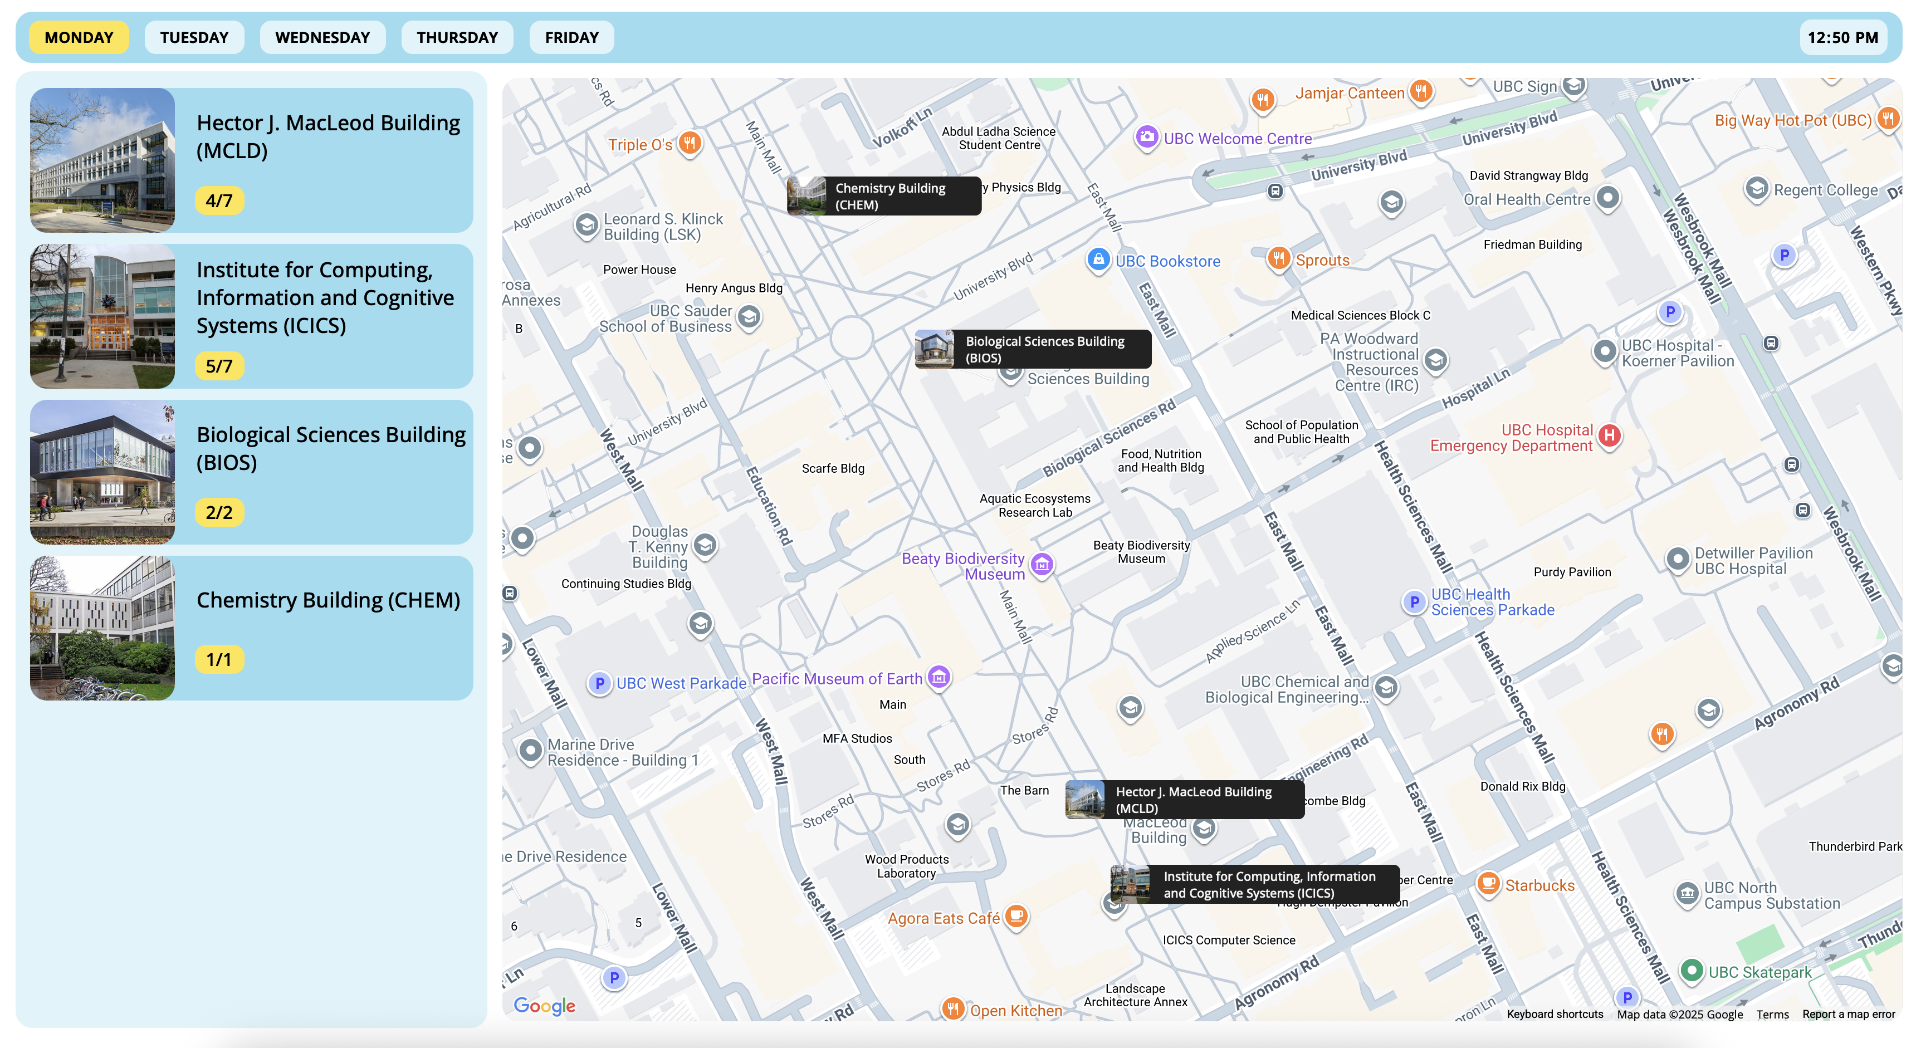
Task: Select the Wednesday tab
Action: 322,37
